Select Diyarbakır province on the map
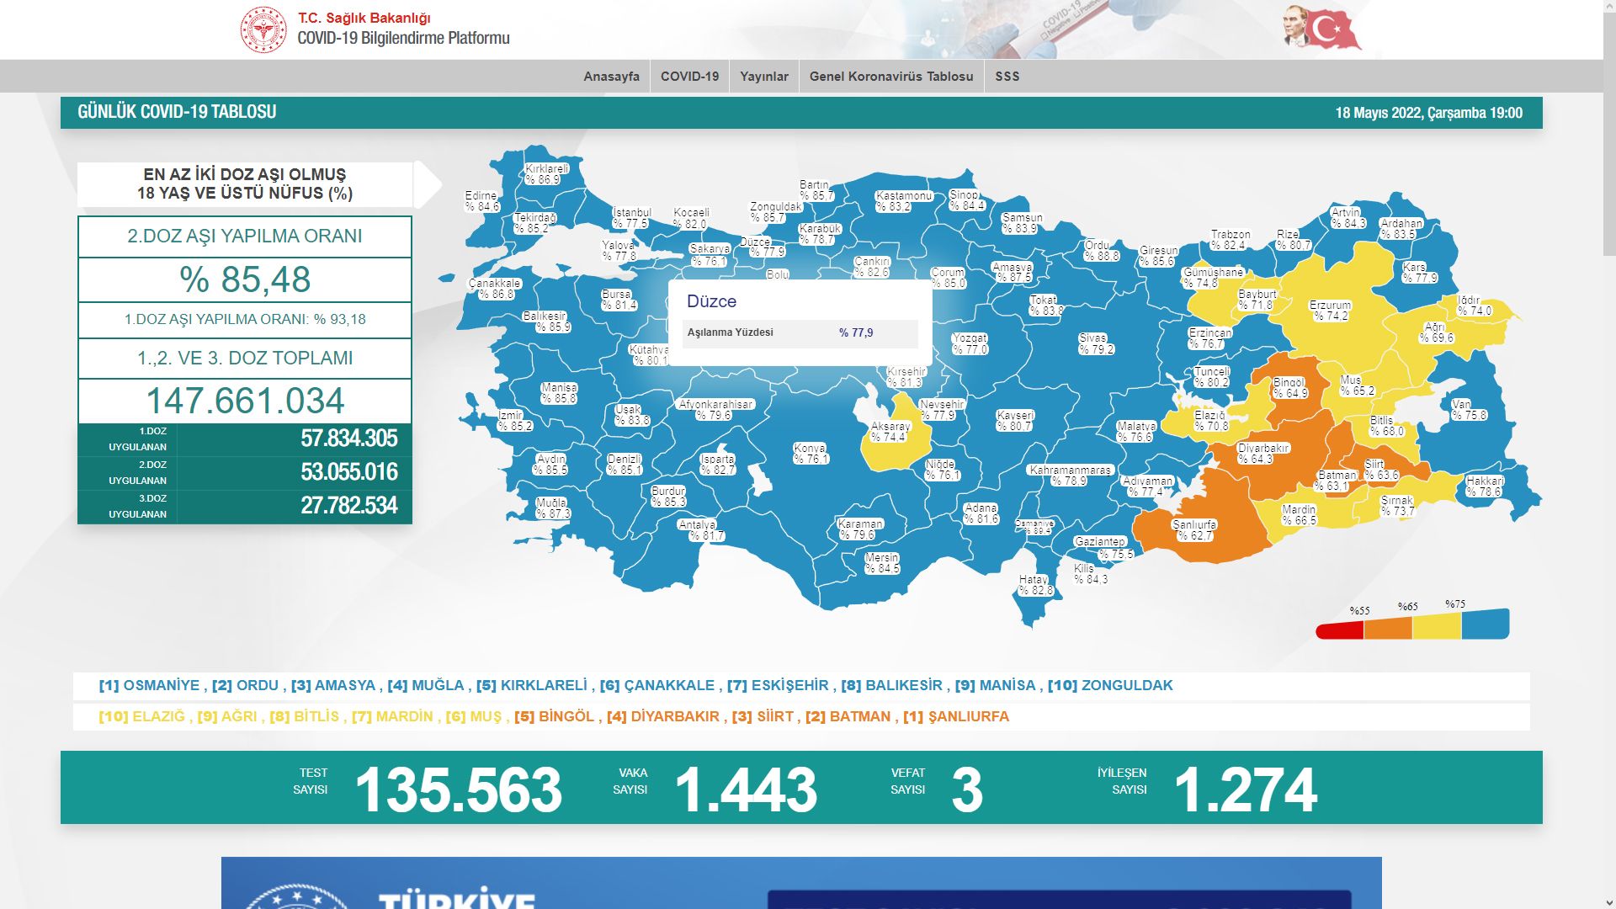1616x909 pixels. pos(1262,454)
